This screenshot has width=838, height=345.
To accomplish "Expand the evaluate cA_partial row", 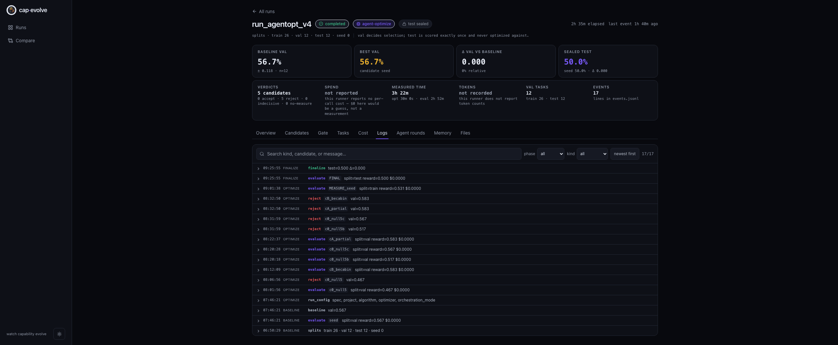I will (x=455, y=239).
